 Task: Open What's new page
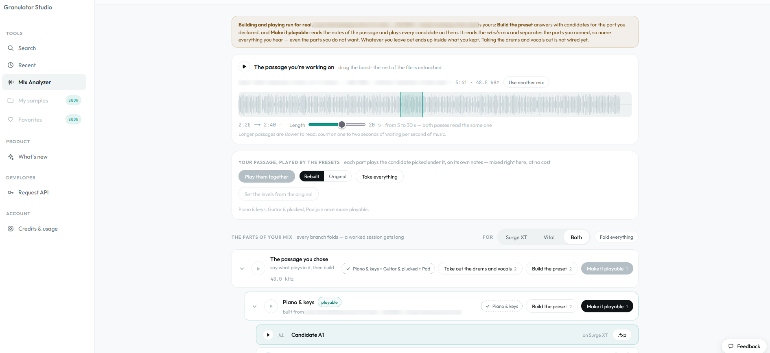(44, 157)
